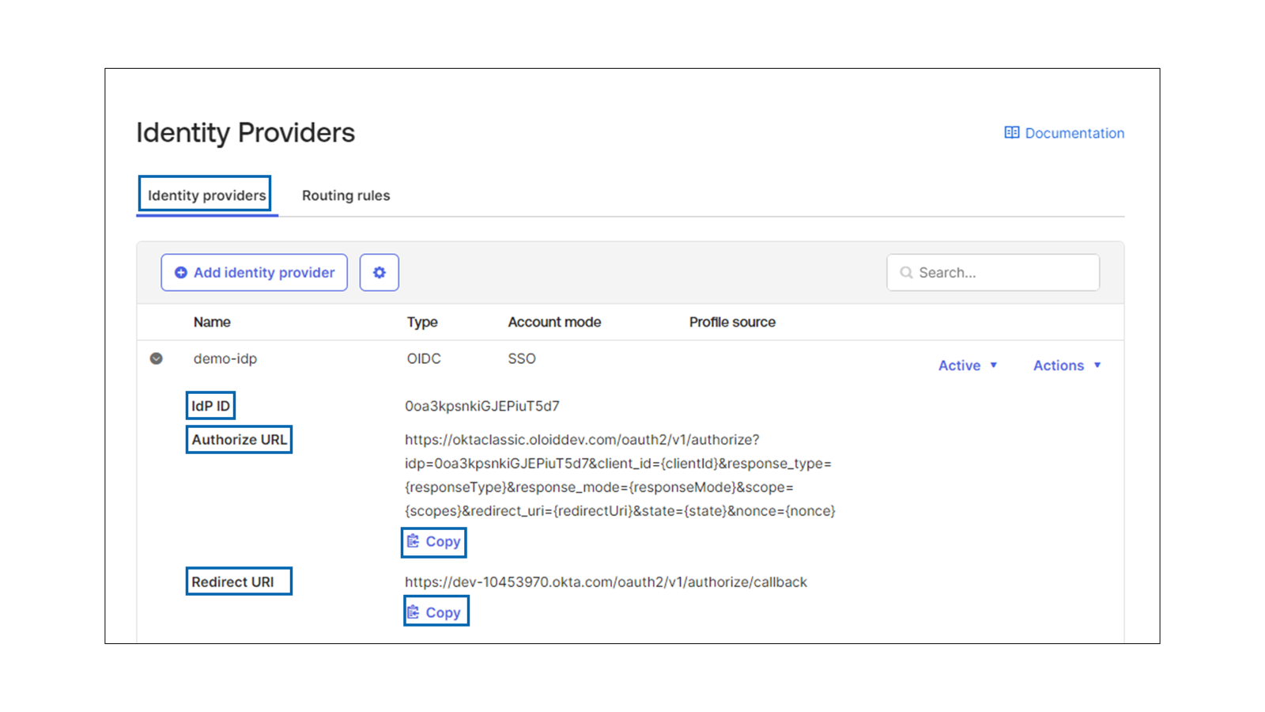Click the search magnifier icon
1265x712 pixels.
pos(906,272)
